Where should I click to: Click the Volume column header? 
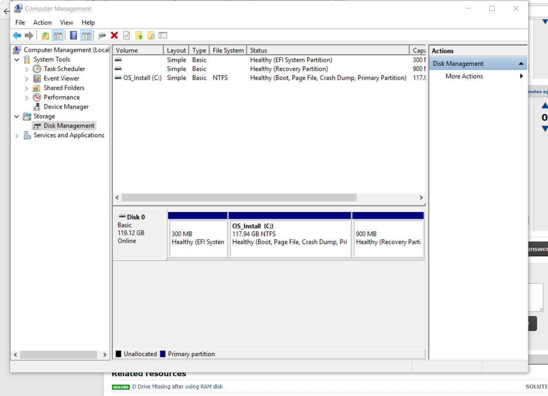(x=138, y=50)
